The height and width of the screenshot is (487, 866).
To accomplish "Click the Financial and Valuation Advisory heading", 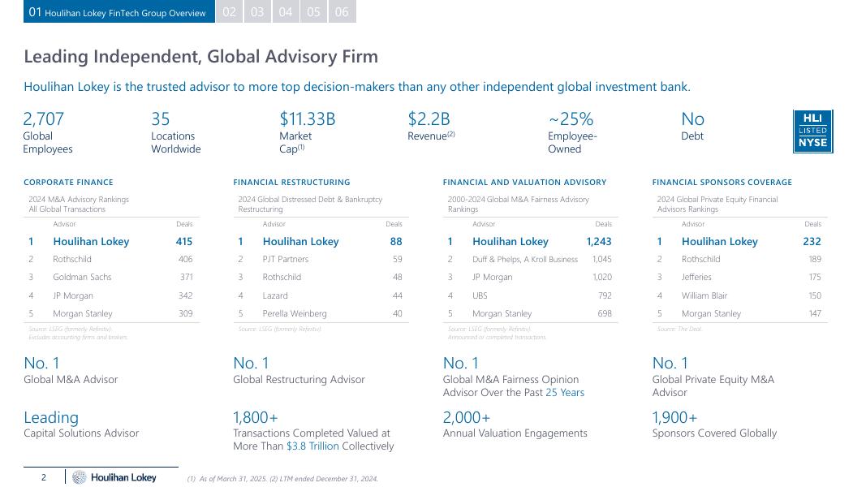I will [x=524, y=183].
